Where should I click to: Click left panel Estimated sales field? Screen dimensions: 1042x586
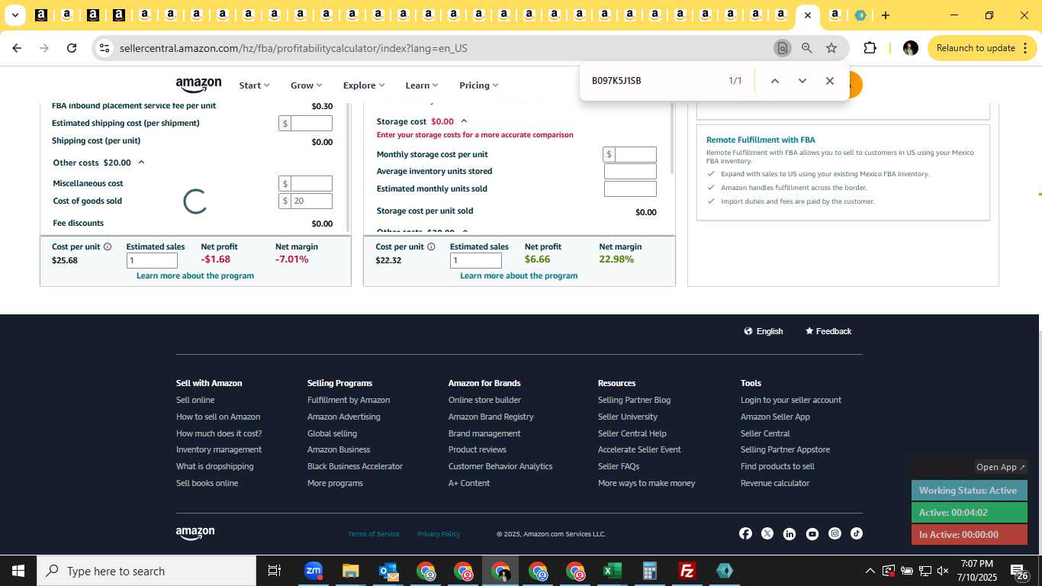152,260
